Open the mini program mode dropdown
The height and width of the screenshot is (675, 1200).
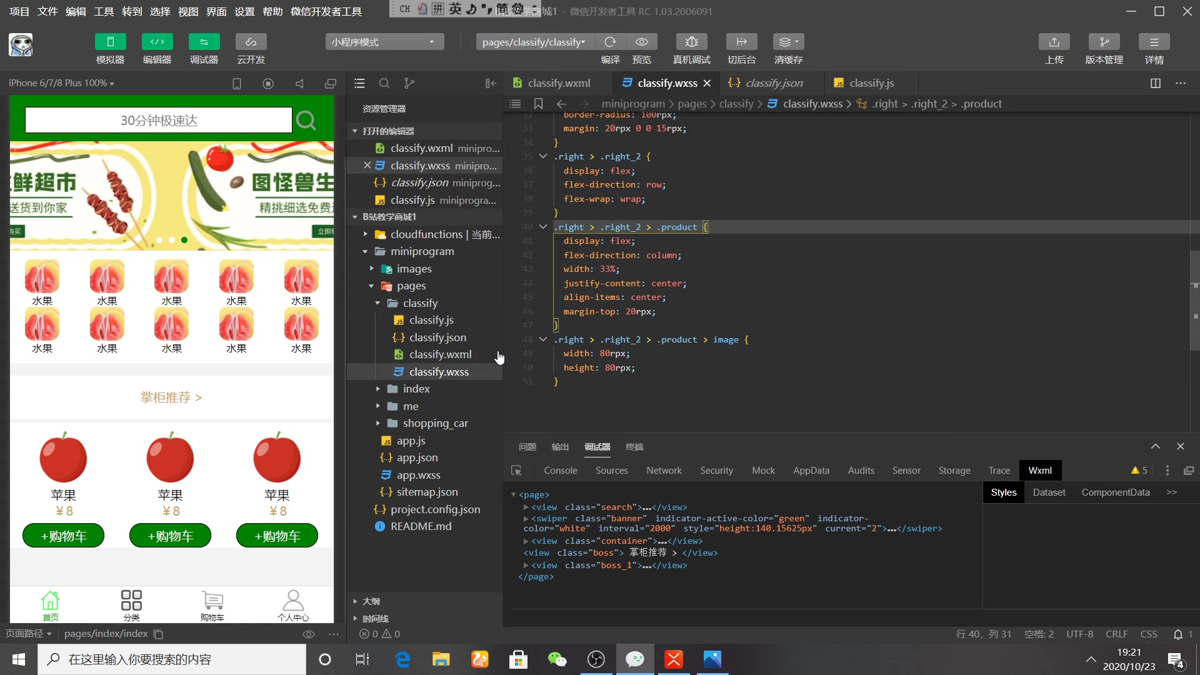tap(384, 42)
